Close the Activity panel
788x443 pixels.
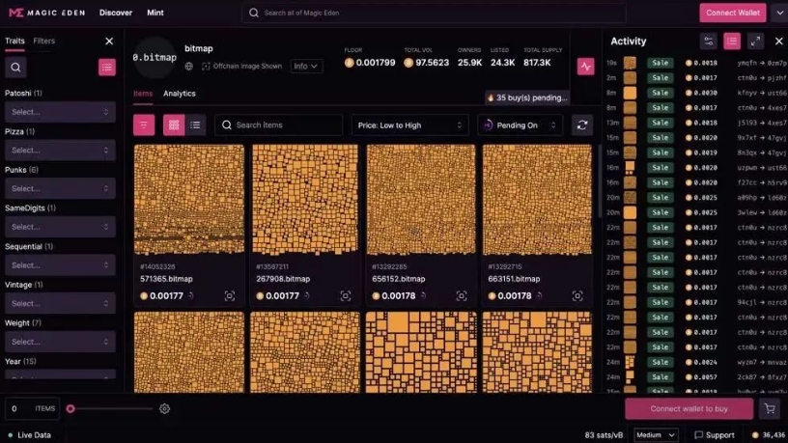779,42
